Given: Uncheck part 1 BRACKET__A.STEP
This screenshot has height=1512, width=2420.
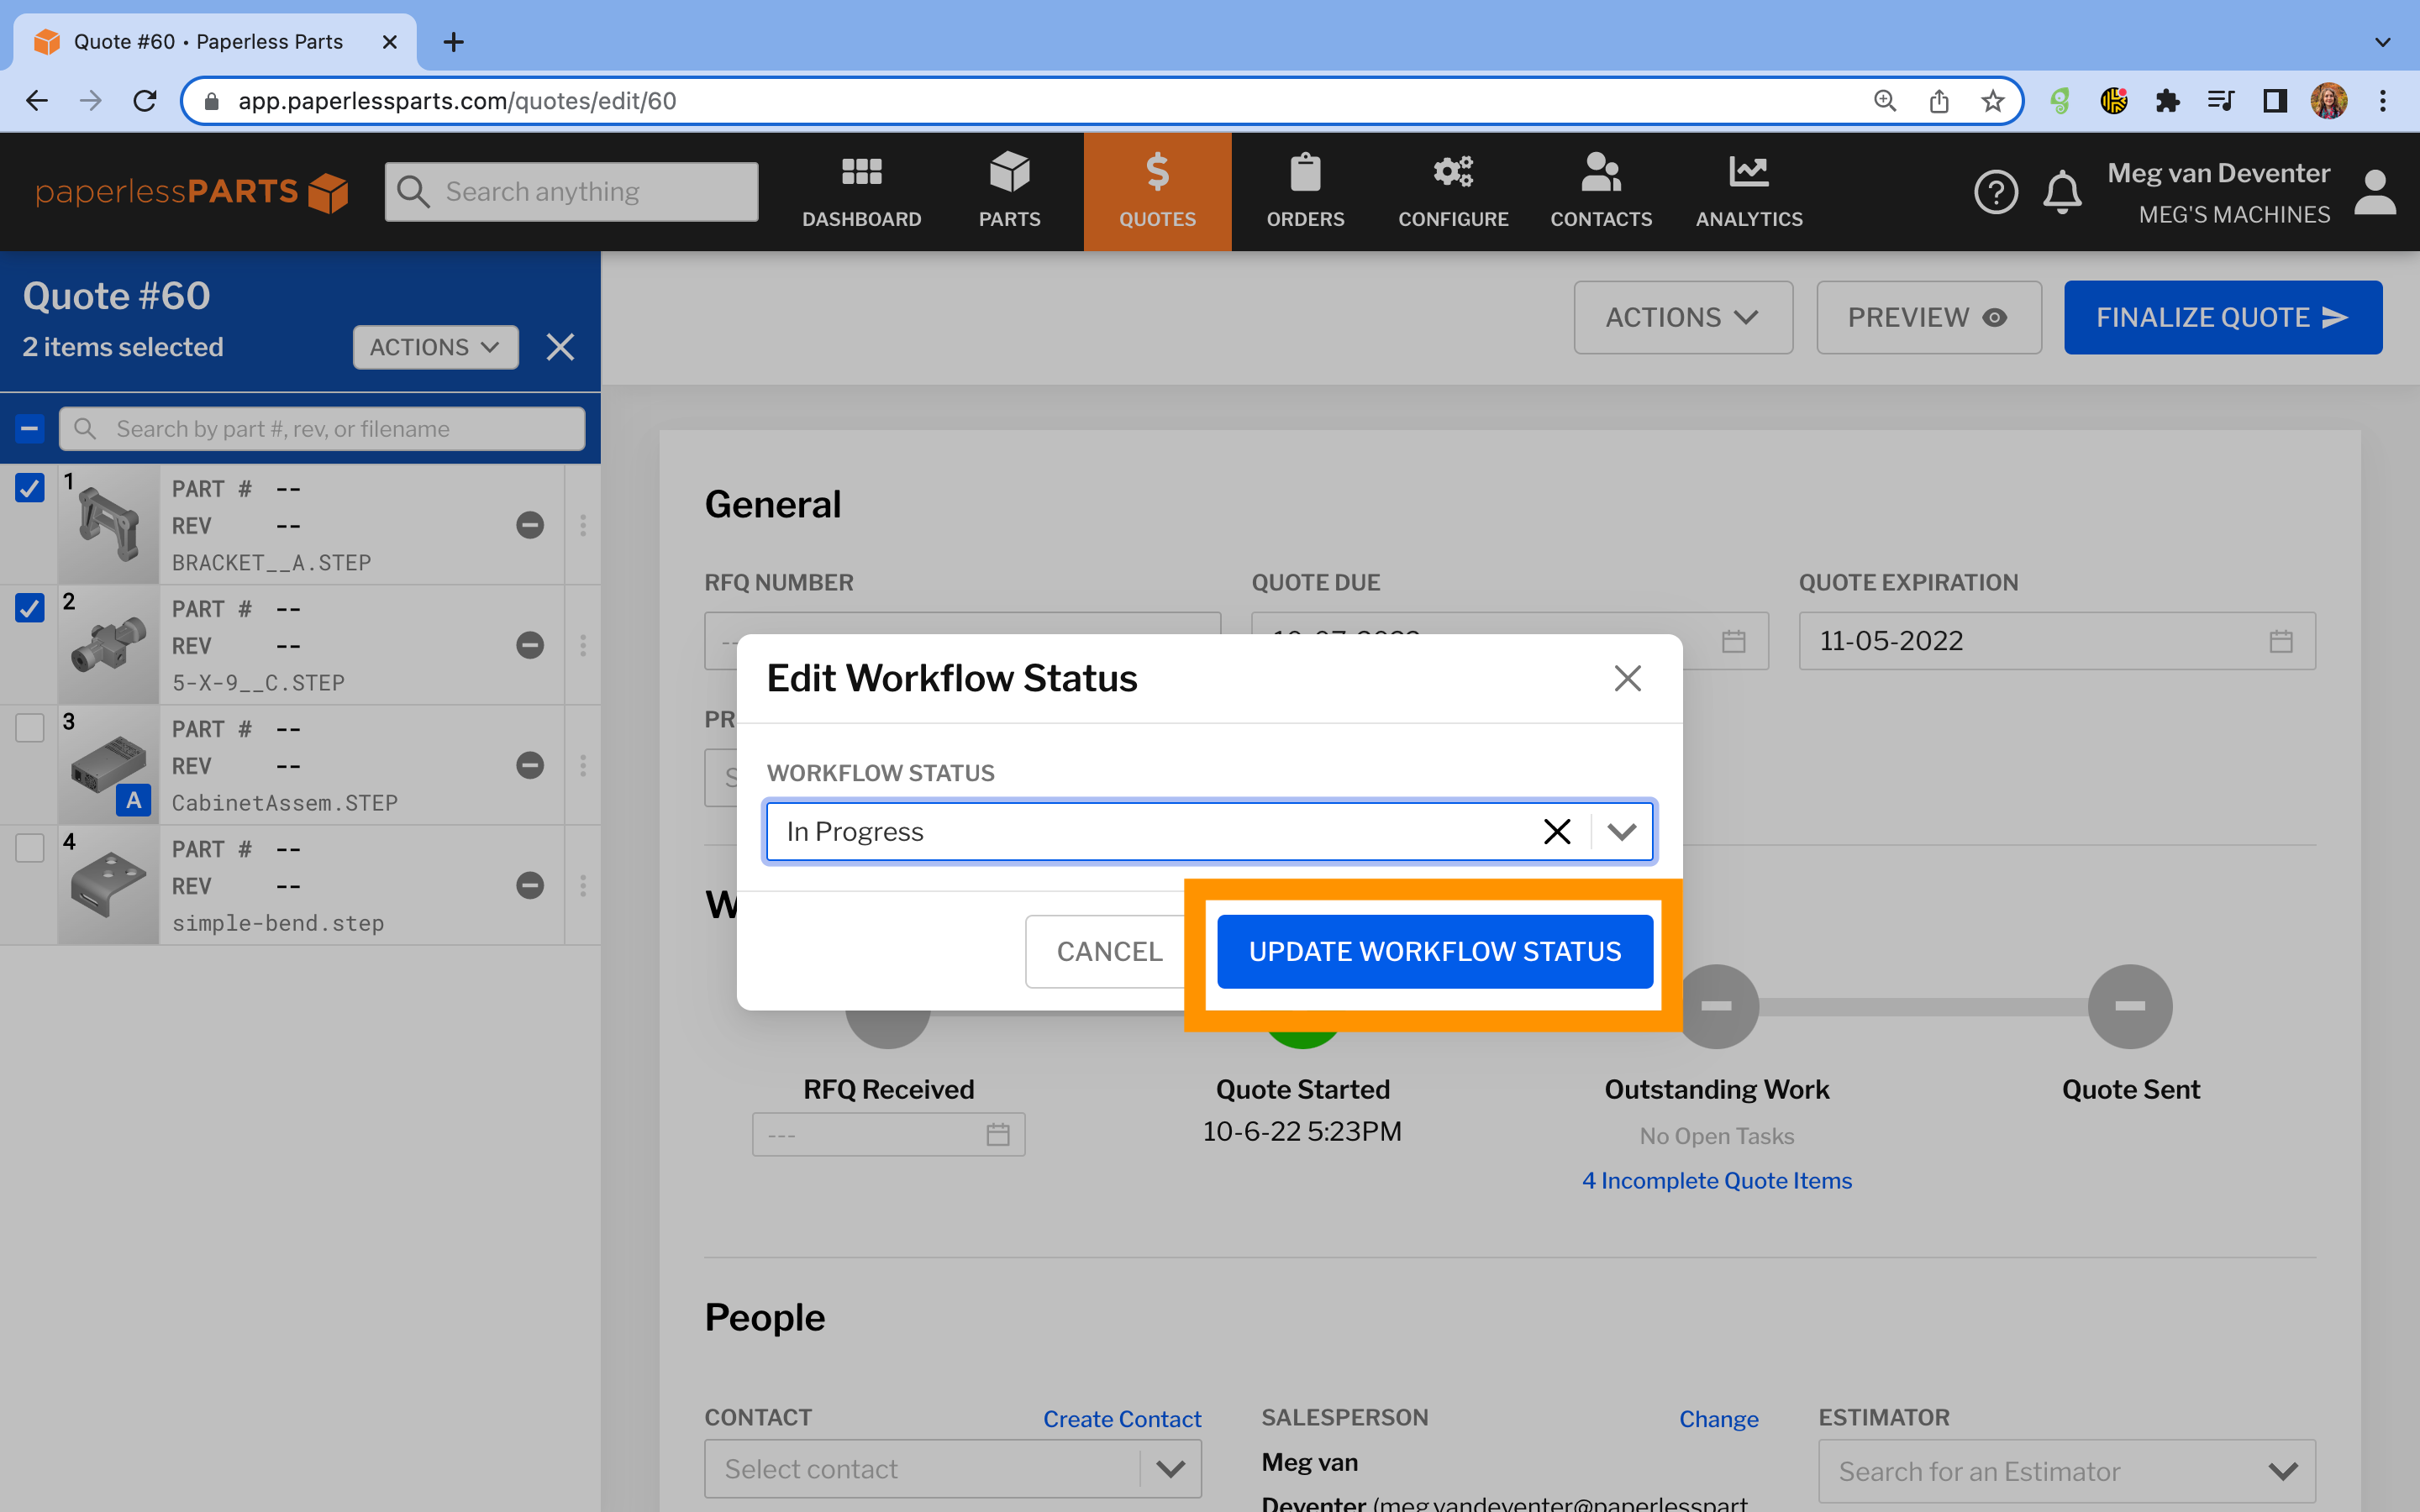Looking at the screenshot, I should tap(30, 488).
